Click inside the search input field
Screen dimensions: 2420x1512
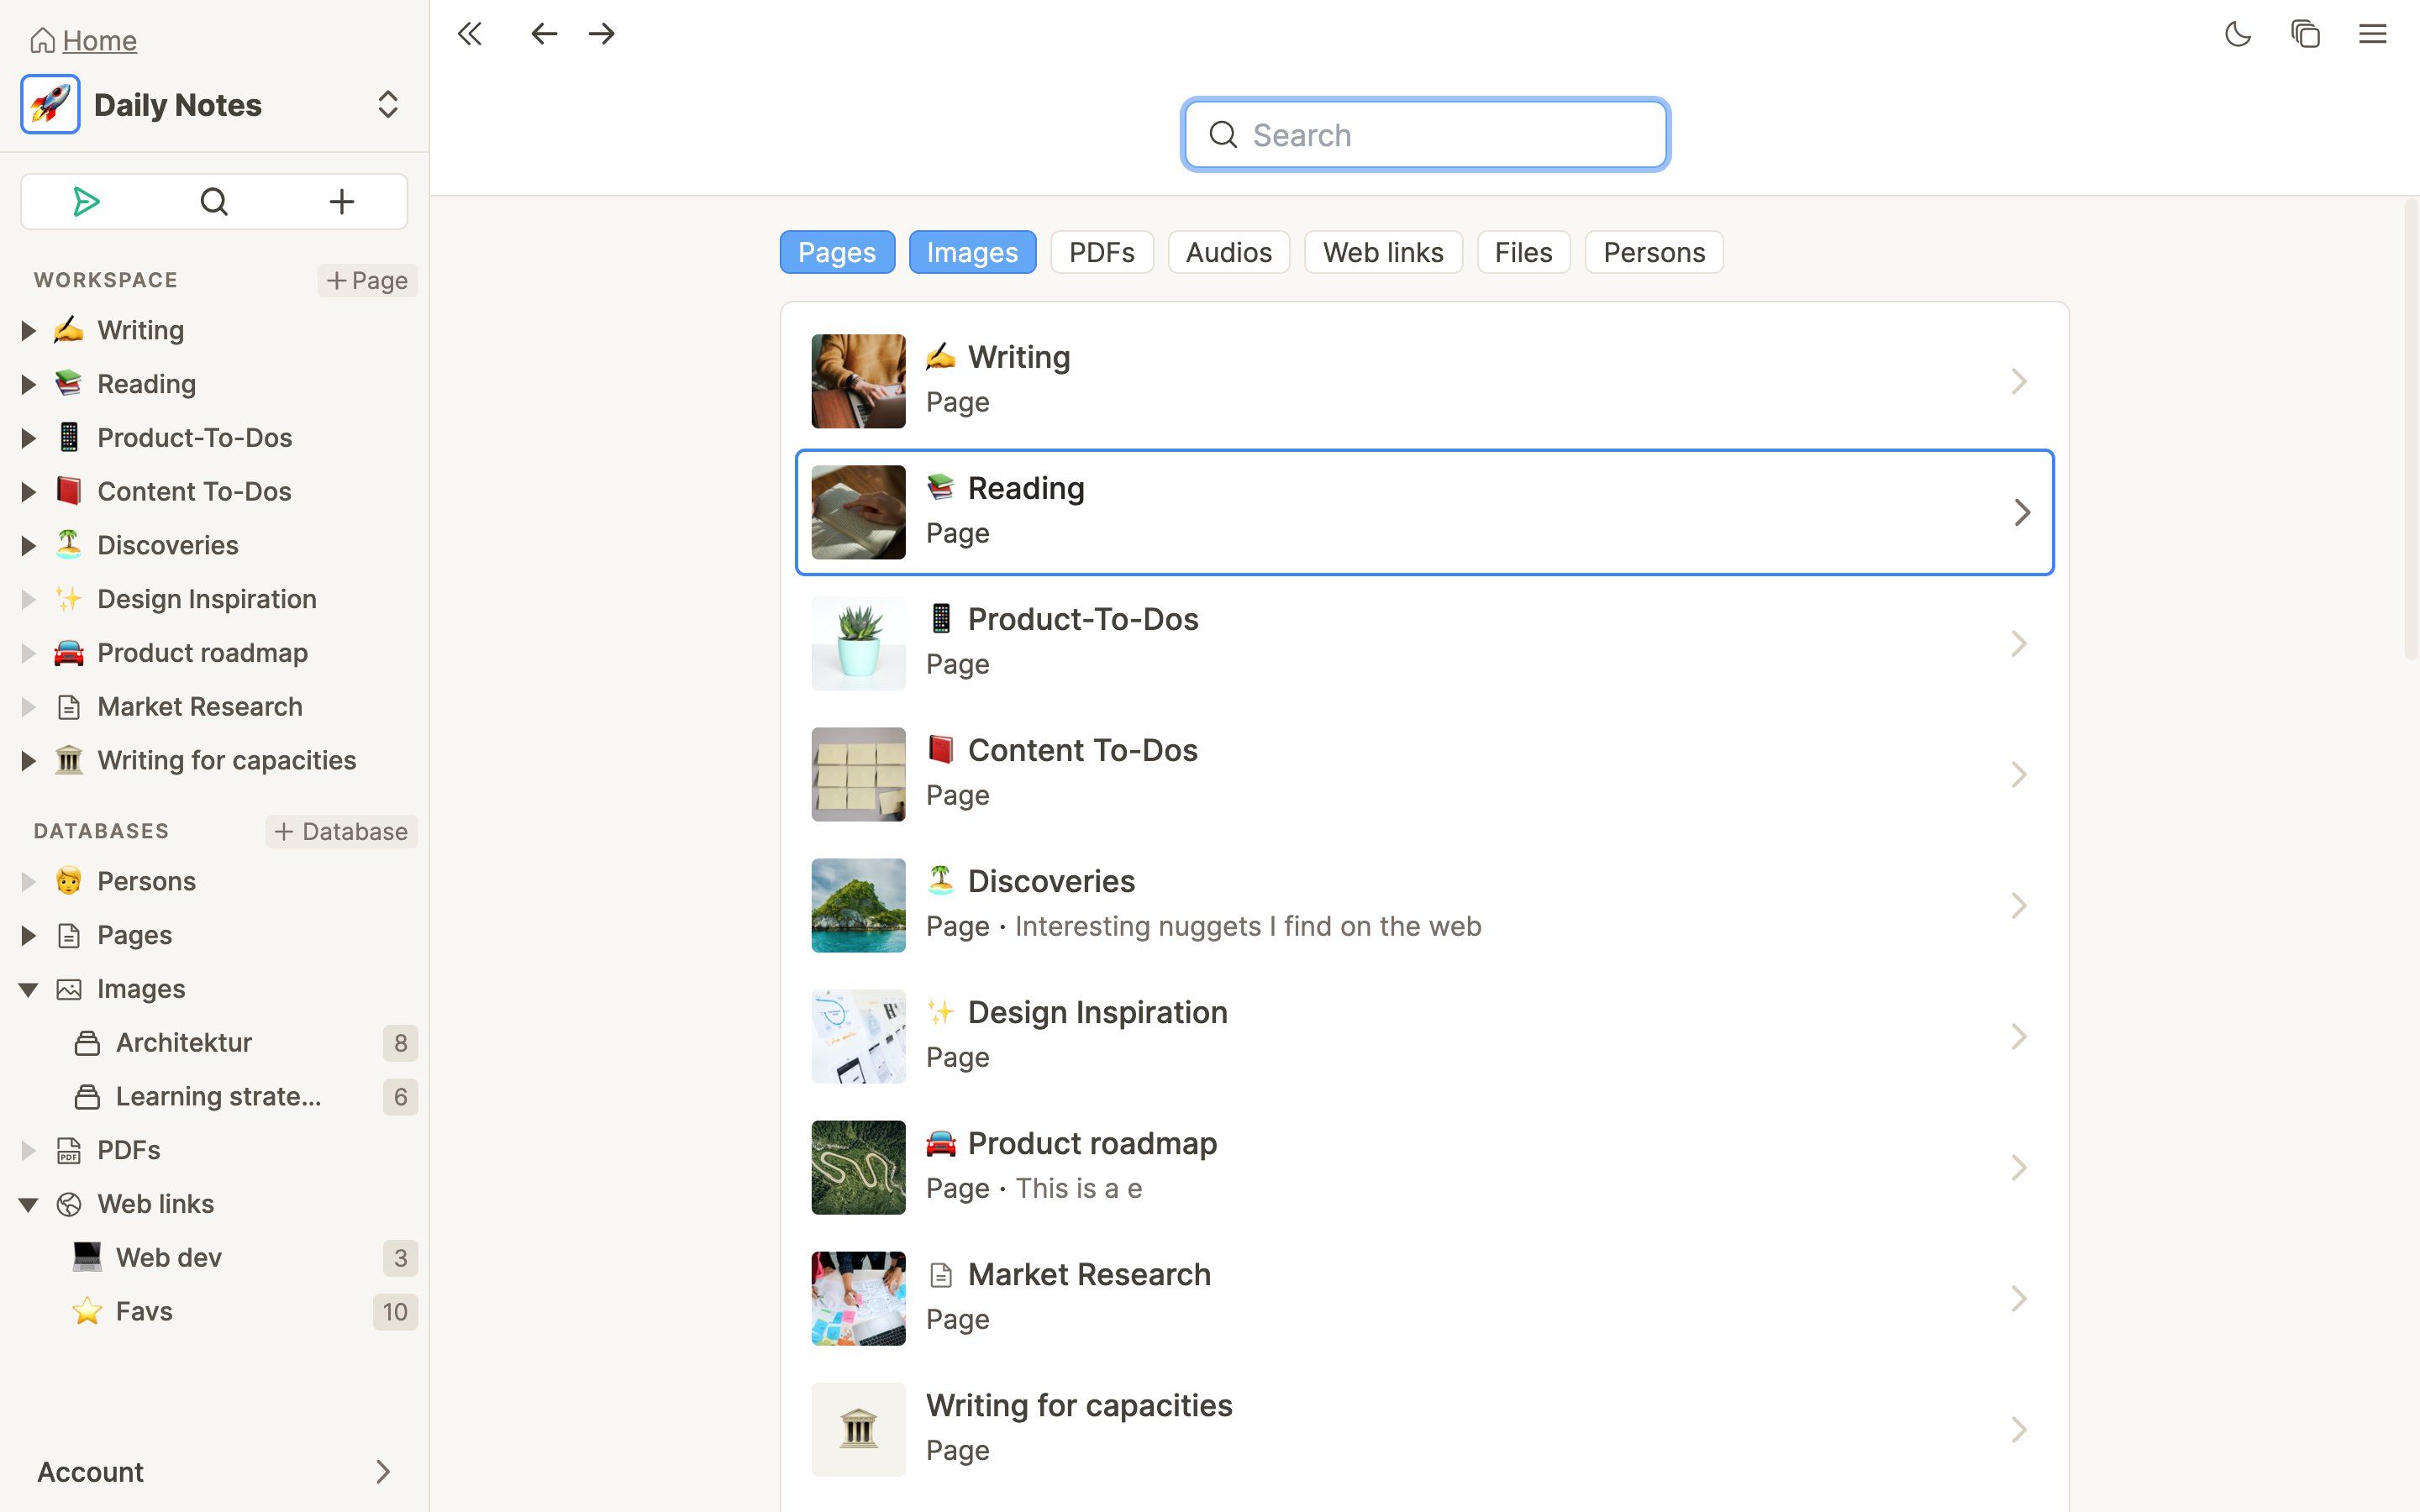(x=1424, y=134)
